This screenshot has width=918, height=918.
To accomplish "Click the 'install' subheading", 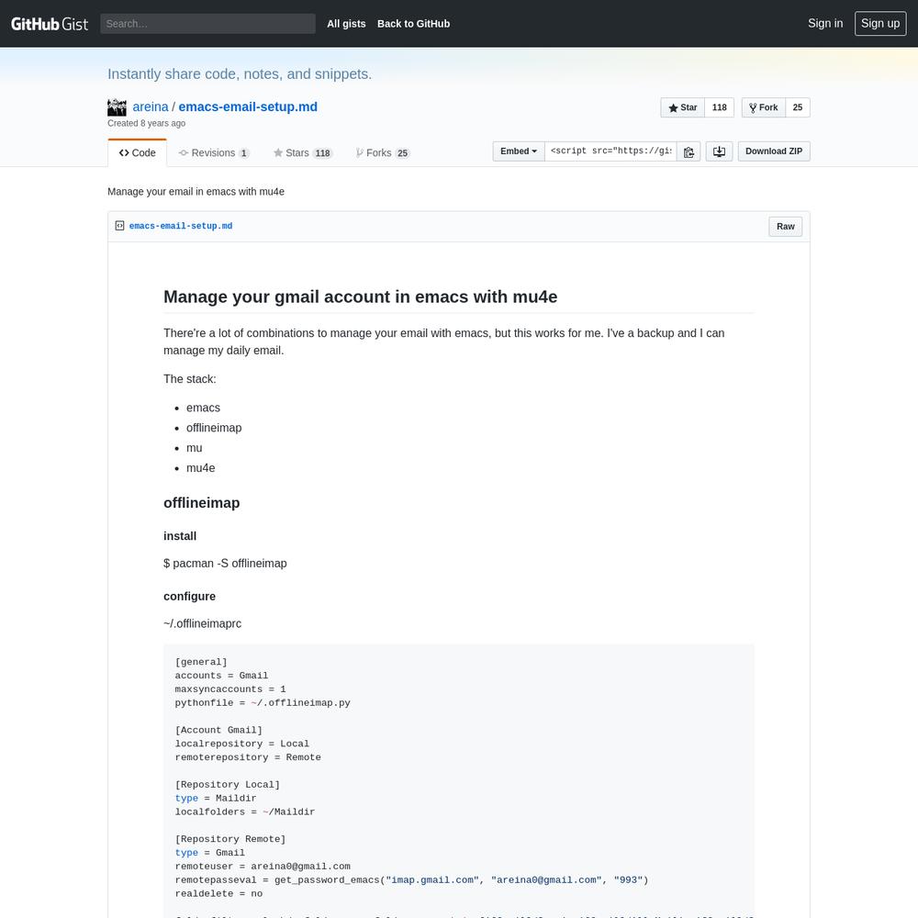I will point(180,536).
